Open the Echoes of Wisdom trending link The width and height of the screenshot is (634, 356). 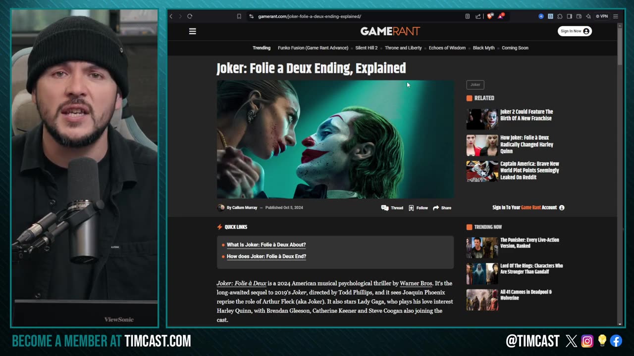point(447,48)
